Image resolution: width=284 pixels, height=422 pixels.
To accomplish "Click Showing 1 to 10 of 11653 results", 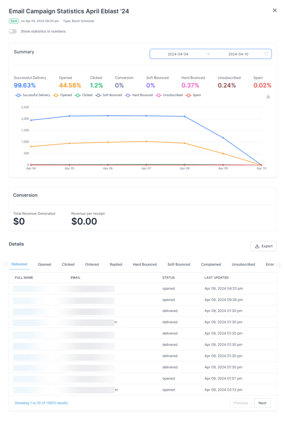I will click(41, 403).
